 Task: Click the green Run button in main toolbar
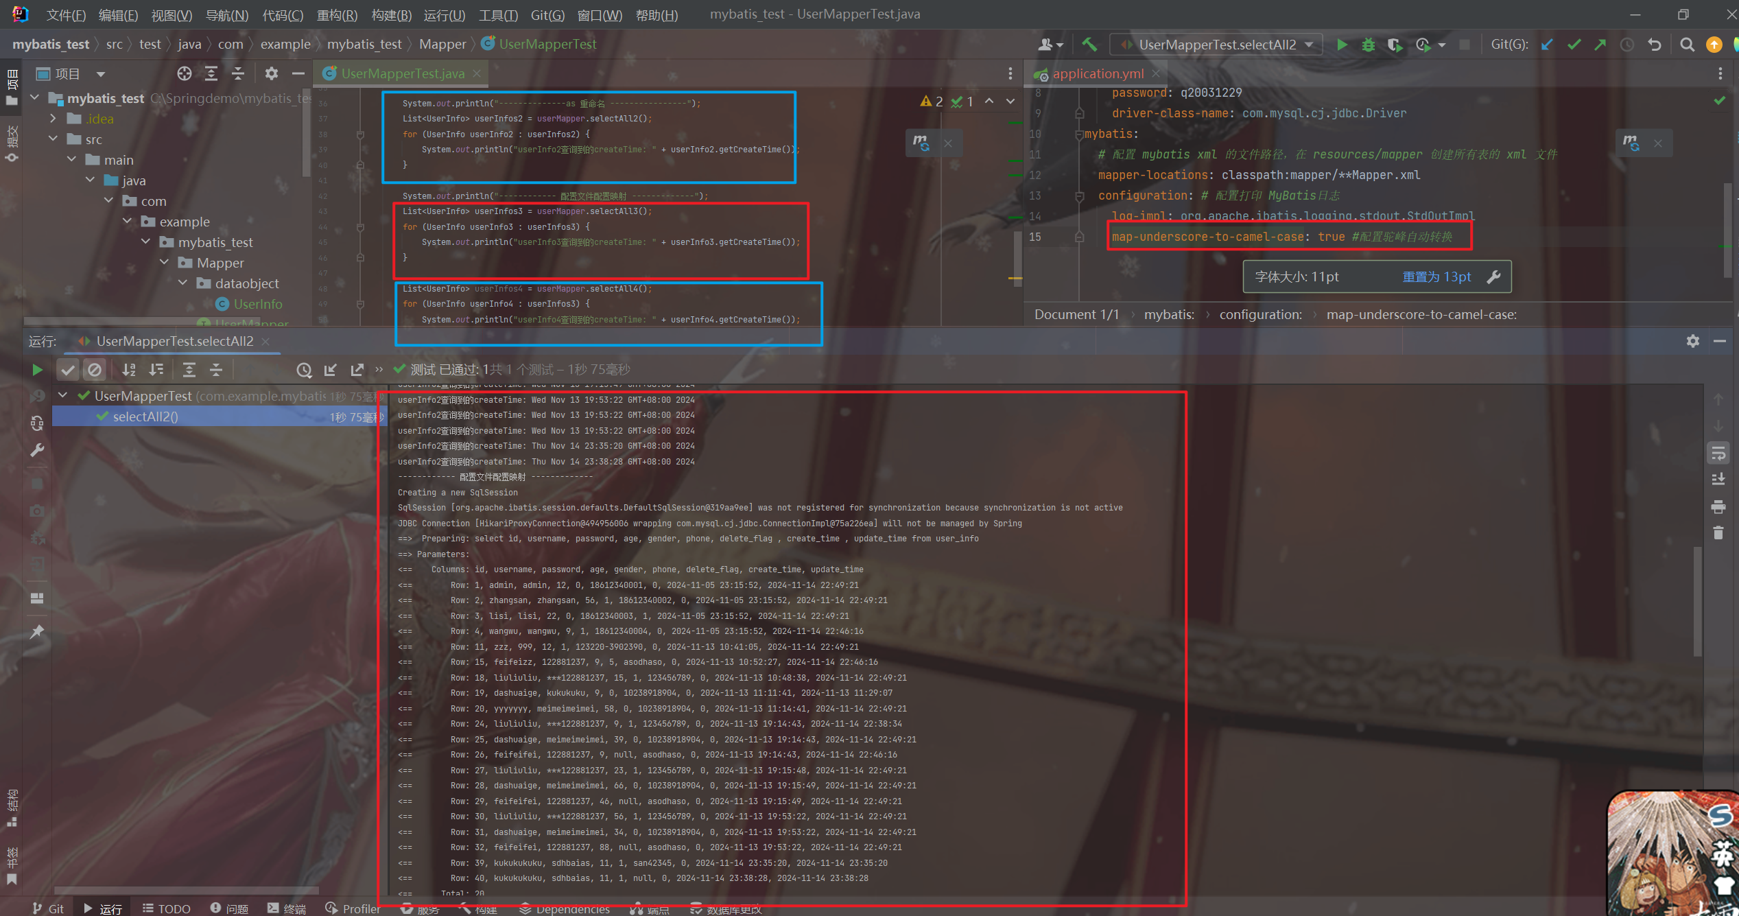[1342, 45]
